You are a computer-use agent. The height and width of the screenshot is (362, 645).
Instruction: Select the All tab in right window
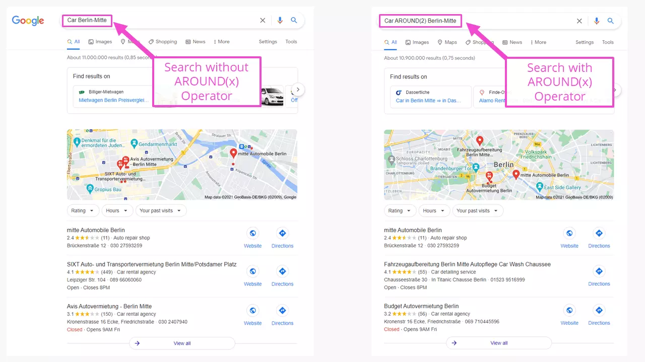click(x=391, y=42)
